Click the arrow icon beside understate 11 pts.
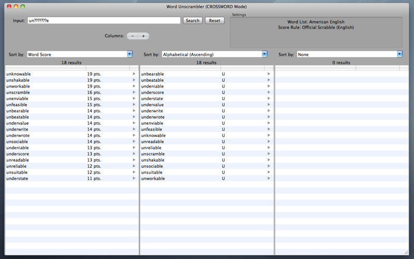 tap(134, 178)
